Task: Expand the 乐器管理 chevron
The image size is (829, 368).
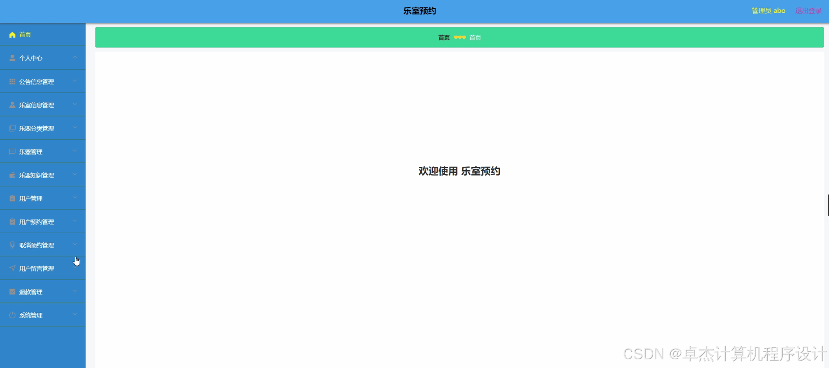Action: point(75,151)
